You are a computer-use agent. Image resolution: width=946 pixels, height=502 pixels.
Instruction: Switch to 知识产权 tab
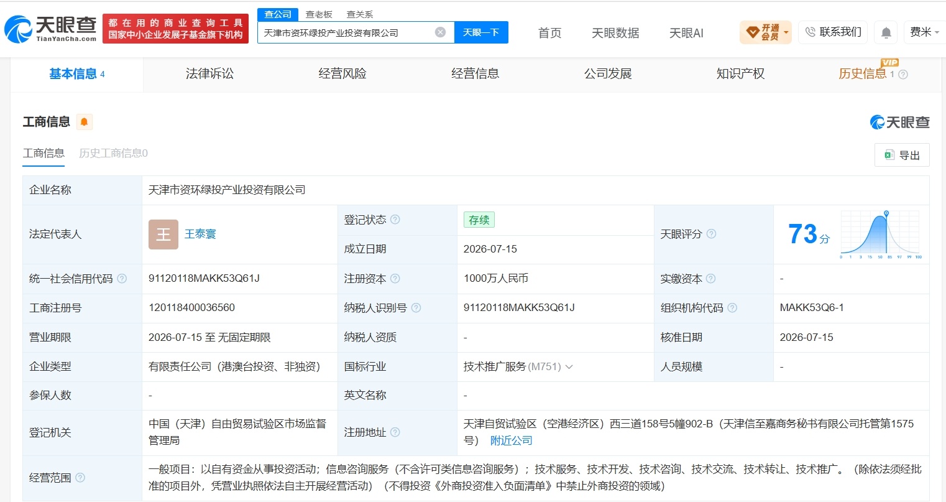click(740, 74)
